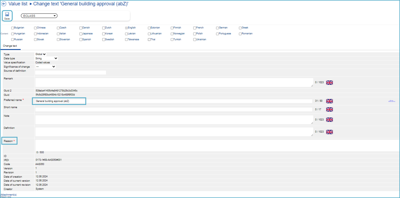Tick the German language checkbox
400x198 pixels.
tap(218, 28)
